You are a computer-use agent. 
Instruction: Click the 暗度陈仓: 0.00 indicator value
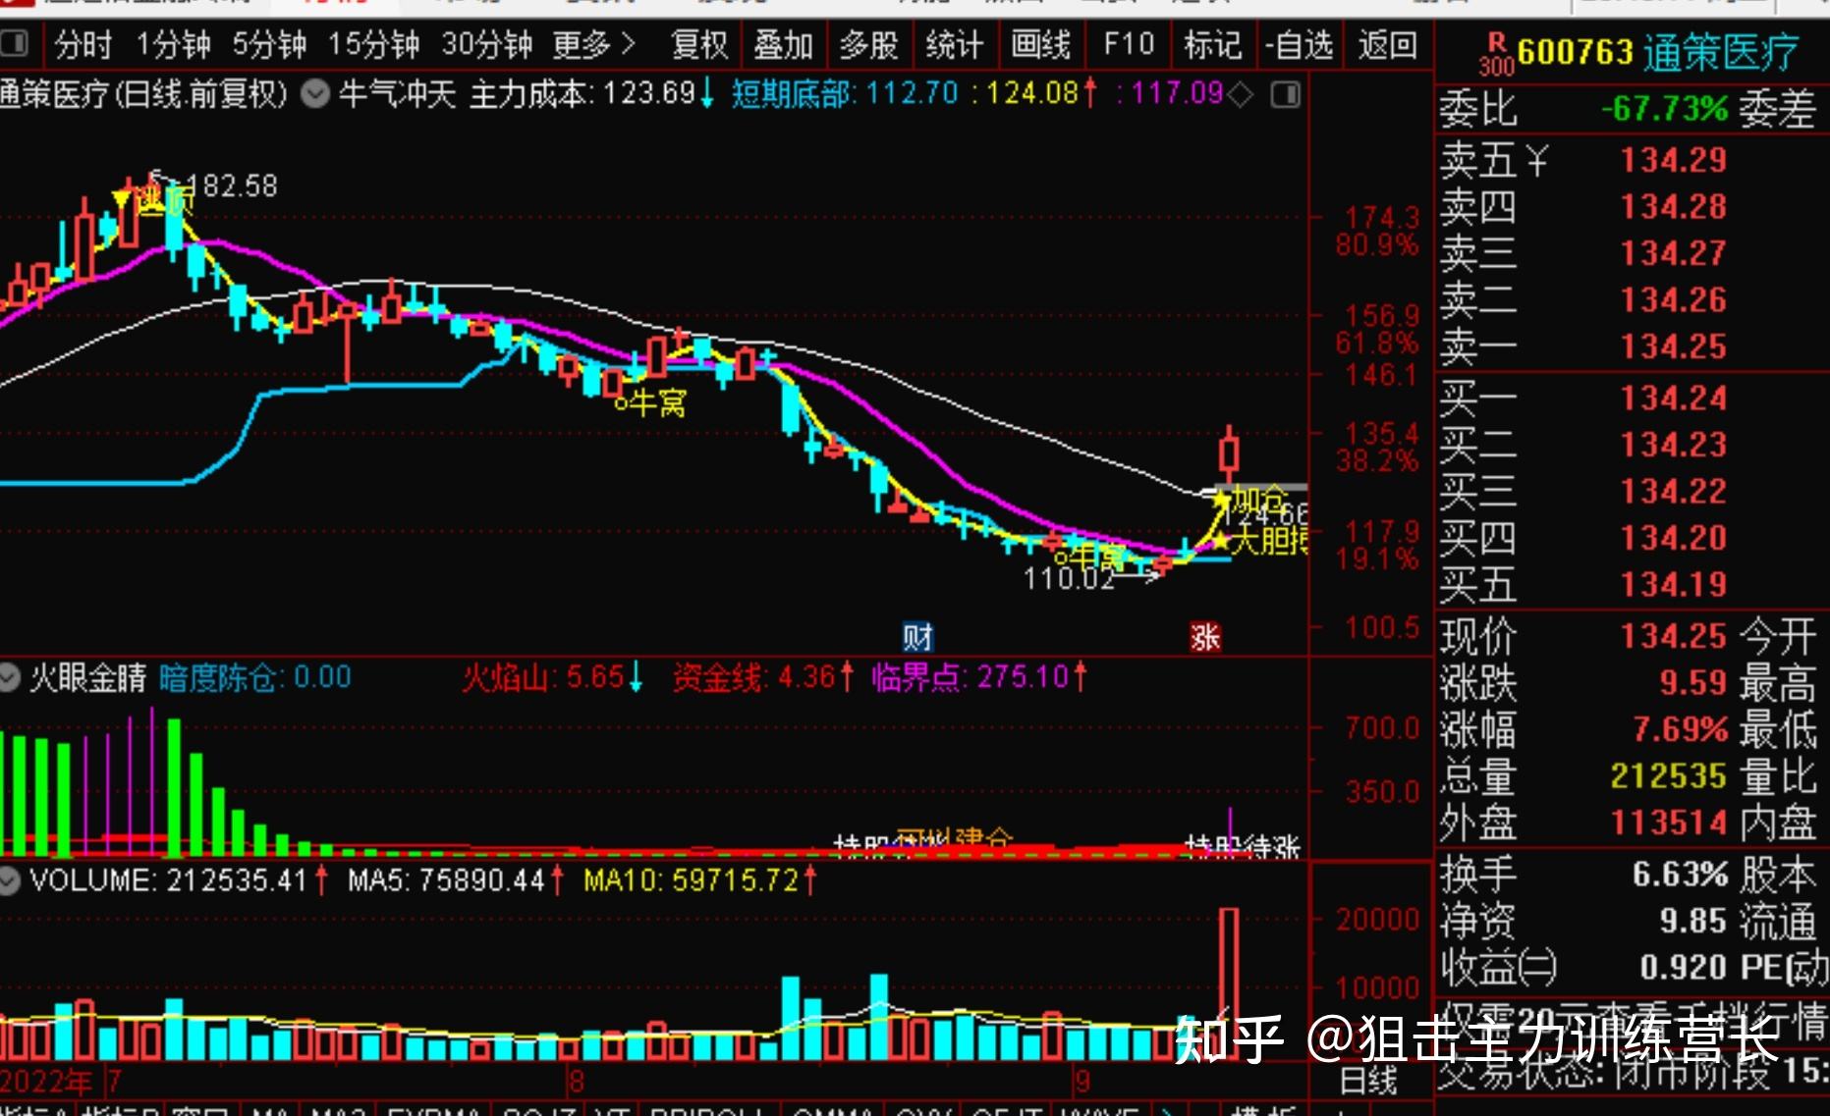click(255, 677)
